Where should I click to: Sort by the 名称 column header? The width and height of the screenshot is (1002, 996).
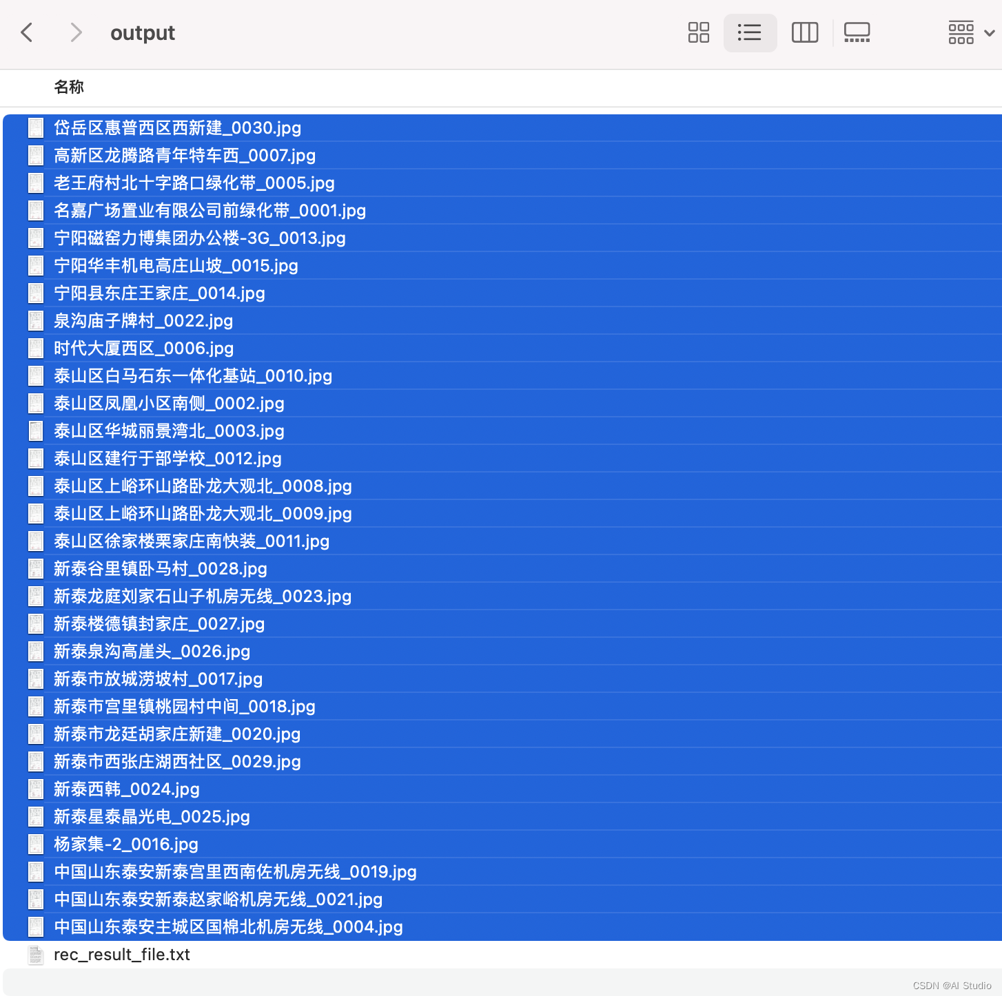pyautogui.click(x=69, y=87)
